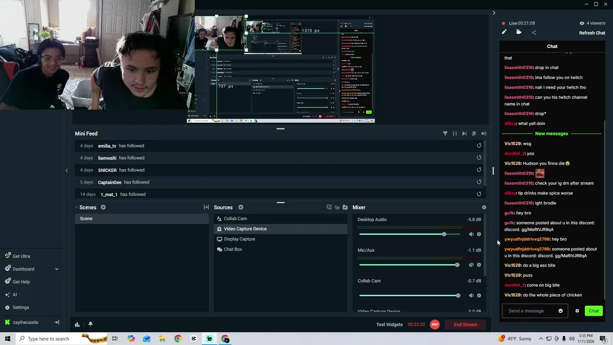
Task: Click audio mute icon in Sources header toolbar
Action: (337, 207)
